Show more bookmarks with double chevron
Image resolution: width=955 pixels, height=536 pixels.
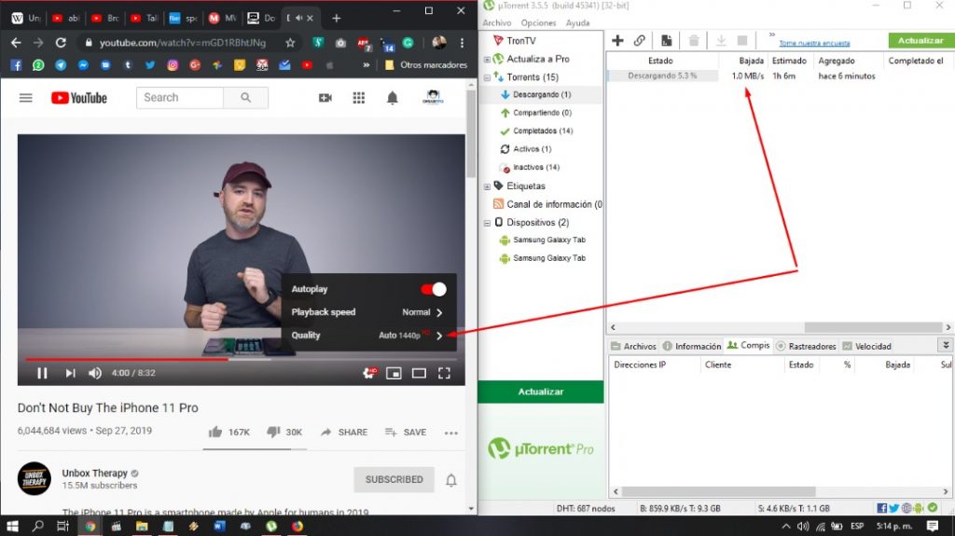click(x=366, y=65)
